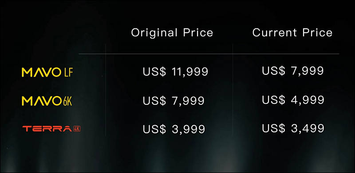The width and height of the screenshot is (355, 173).
Task: Click the red TERRA wordmark
Action: (47, 129)
